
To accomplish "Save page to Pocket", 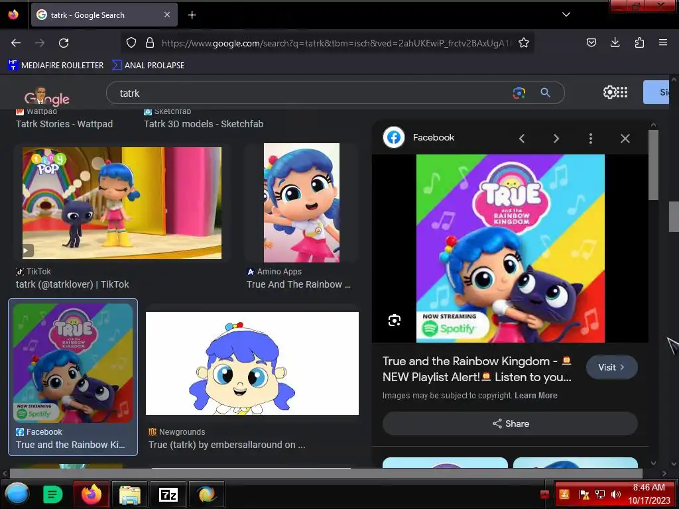I will [x=591, y=42].
